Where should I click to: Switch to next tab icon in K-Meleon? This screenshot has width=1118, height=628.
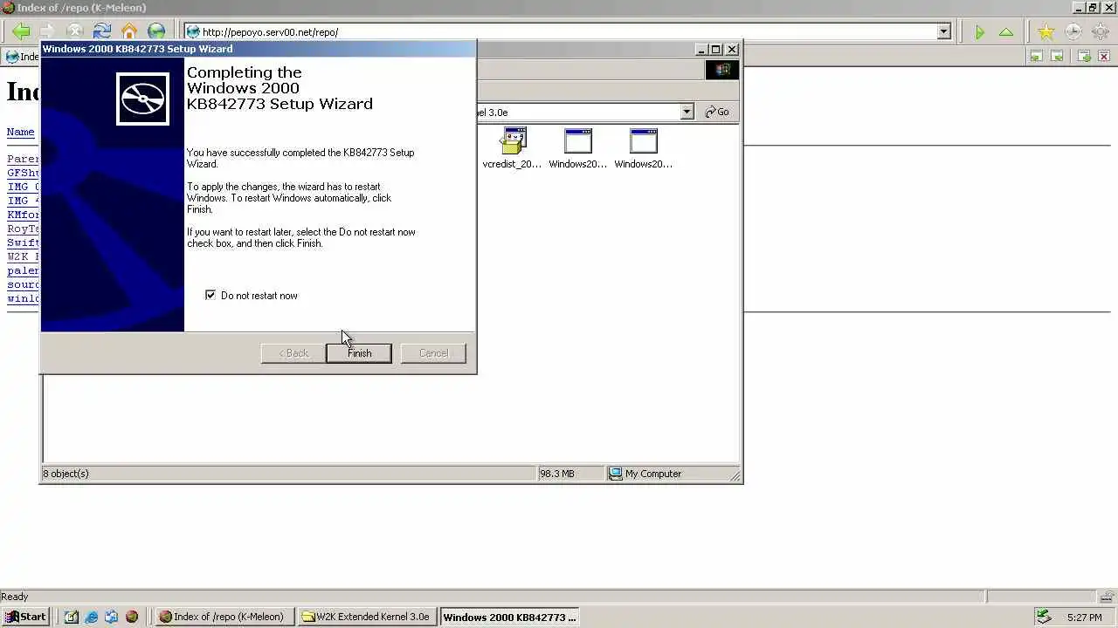pyautogui.click(x=1057, y=57)
